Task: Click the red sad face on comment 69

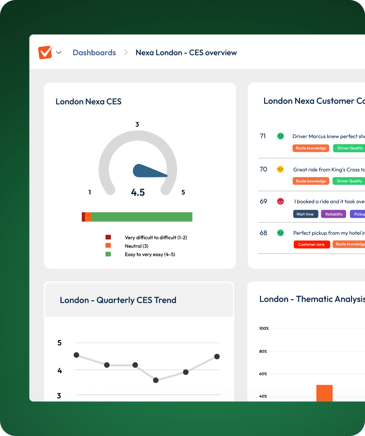Action: [x=280, y=201]
